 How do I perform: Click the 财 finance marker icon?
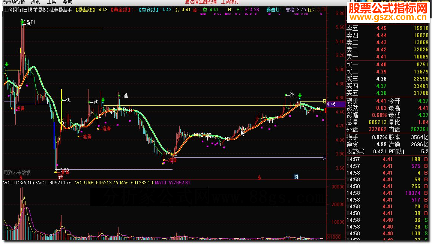[x=296, y=177]
